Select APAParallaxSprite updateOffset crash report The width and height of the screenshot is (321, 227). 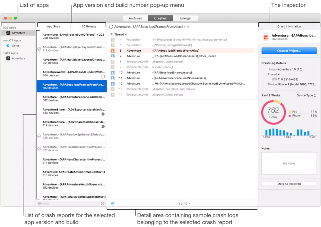tap(72, 197)
